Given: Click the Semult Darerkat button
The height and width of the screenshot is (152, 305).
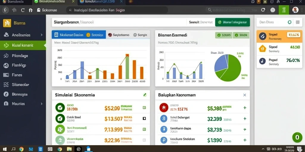Looking at the screenshot, I should point(201,22).
